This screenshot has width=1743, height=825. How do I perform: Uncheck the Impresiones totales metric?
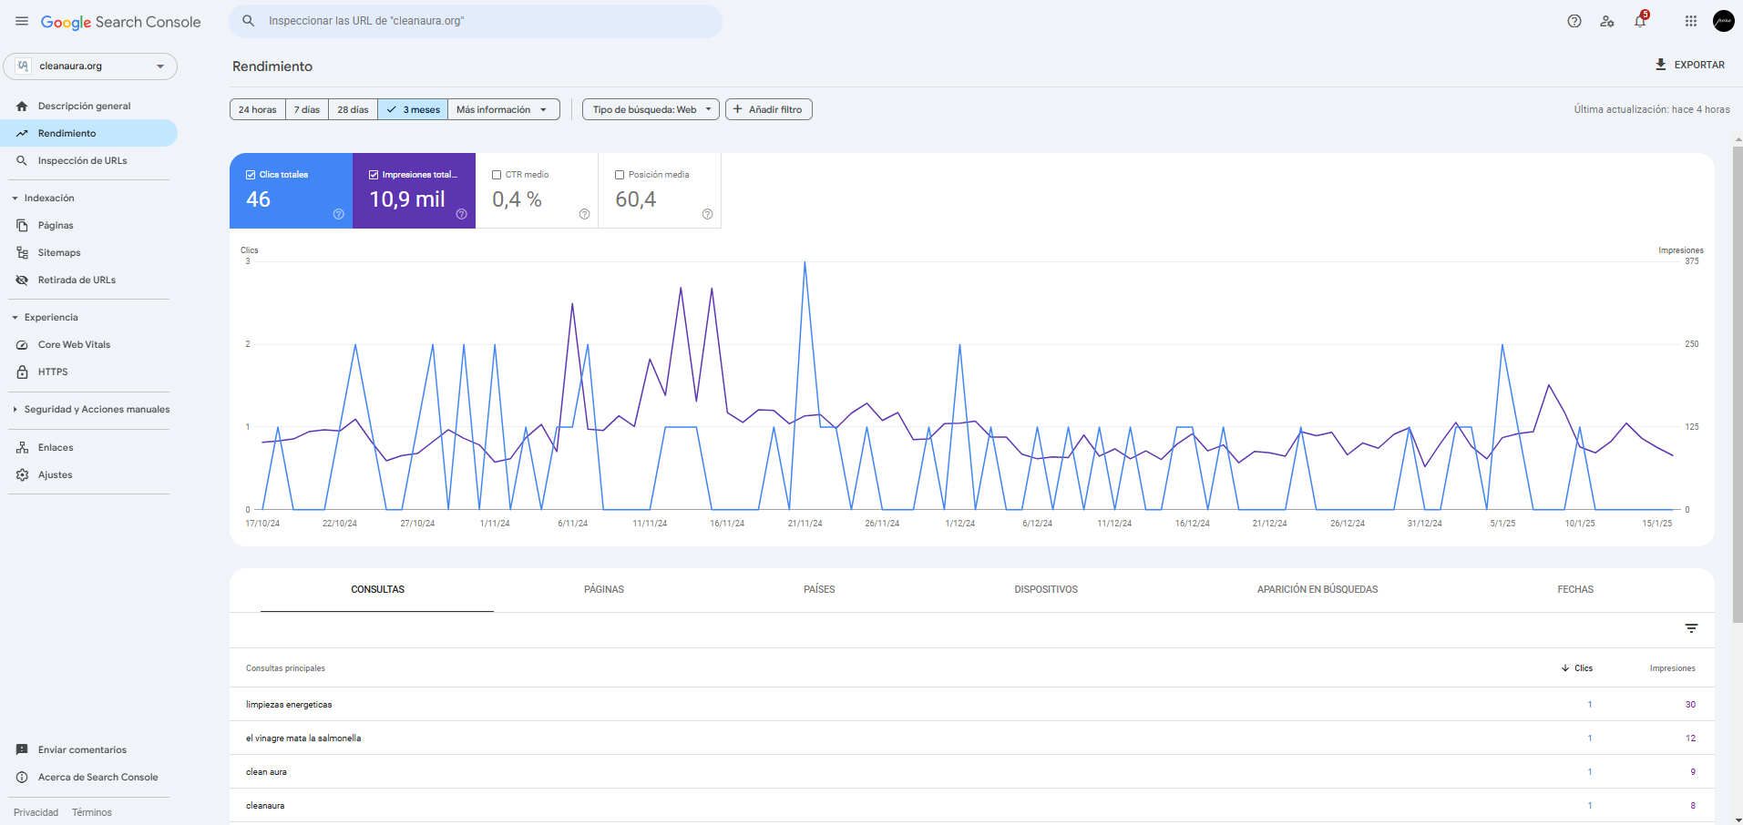pyautogui.click(x=374, y=175)
